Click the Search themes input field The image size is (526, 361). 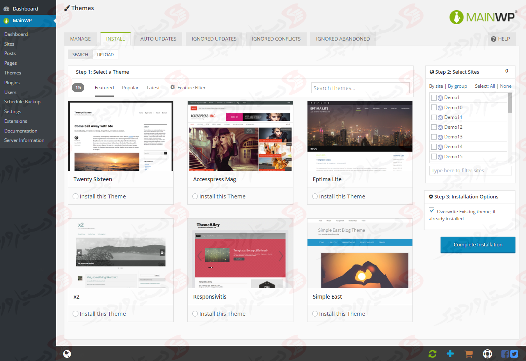360,88
